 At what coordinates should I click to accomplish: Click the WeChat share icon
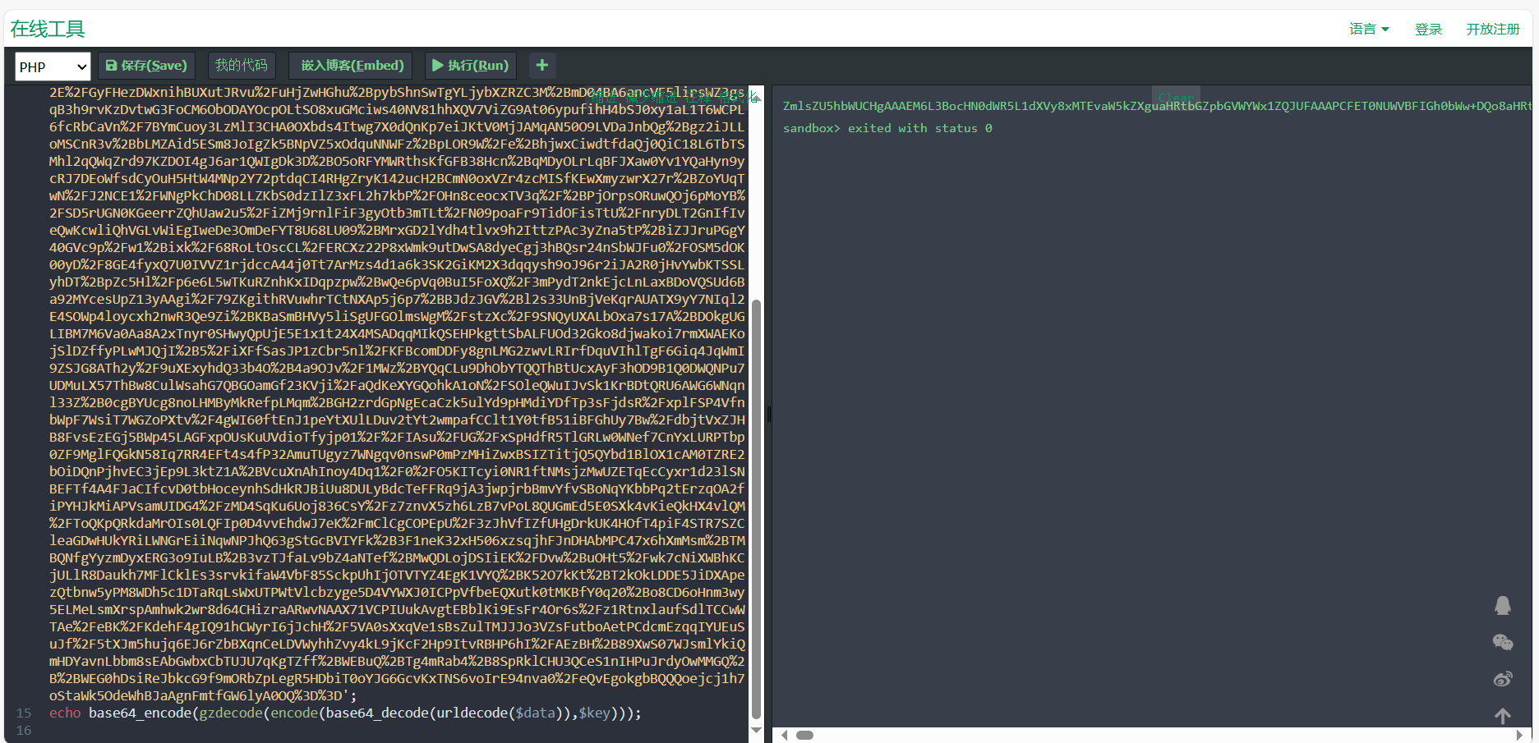[1502, 642]
